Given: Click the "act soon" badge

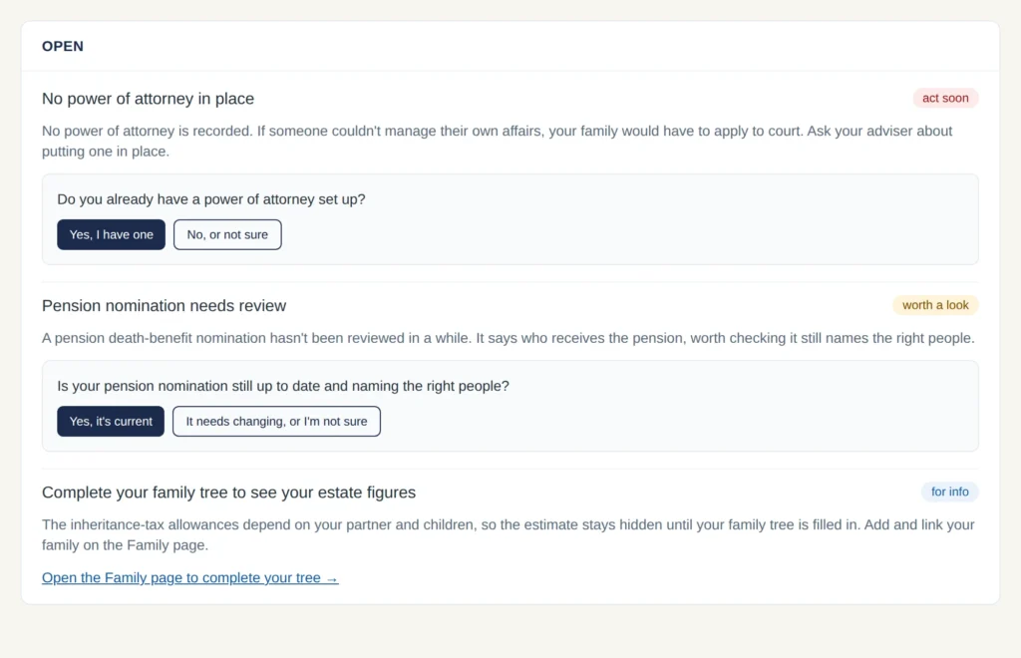Looking at the screenshot, I should (945, 99).
